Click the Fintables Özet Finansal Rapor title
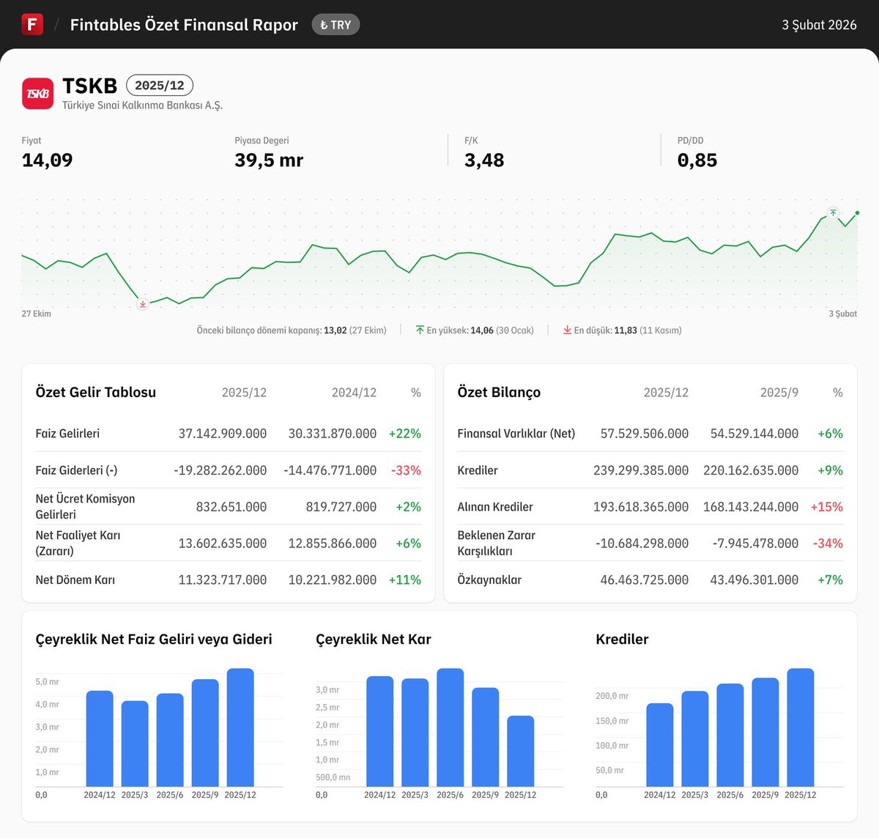This screenshot has height=838, width=879. (x=184, y=25)
